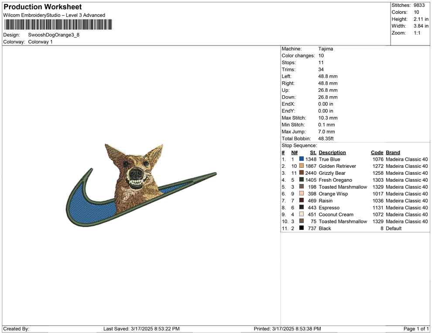Select the height value '2.11 in'
This screenshot has height=333, width=432.
(421, 19)
